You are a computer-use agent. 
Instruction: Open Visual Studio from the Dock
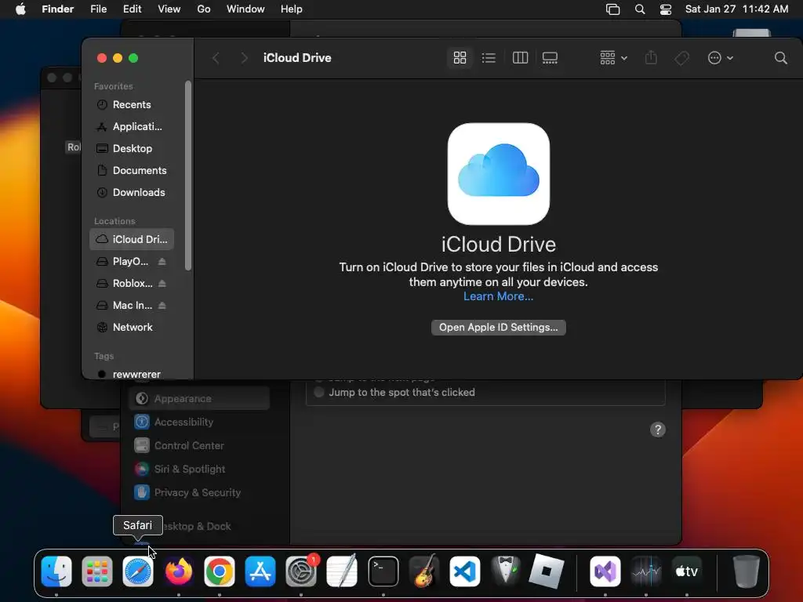[x=605, y=571]
